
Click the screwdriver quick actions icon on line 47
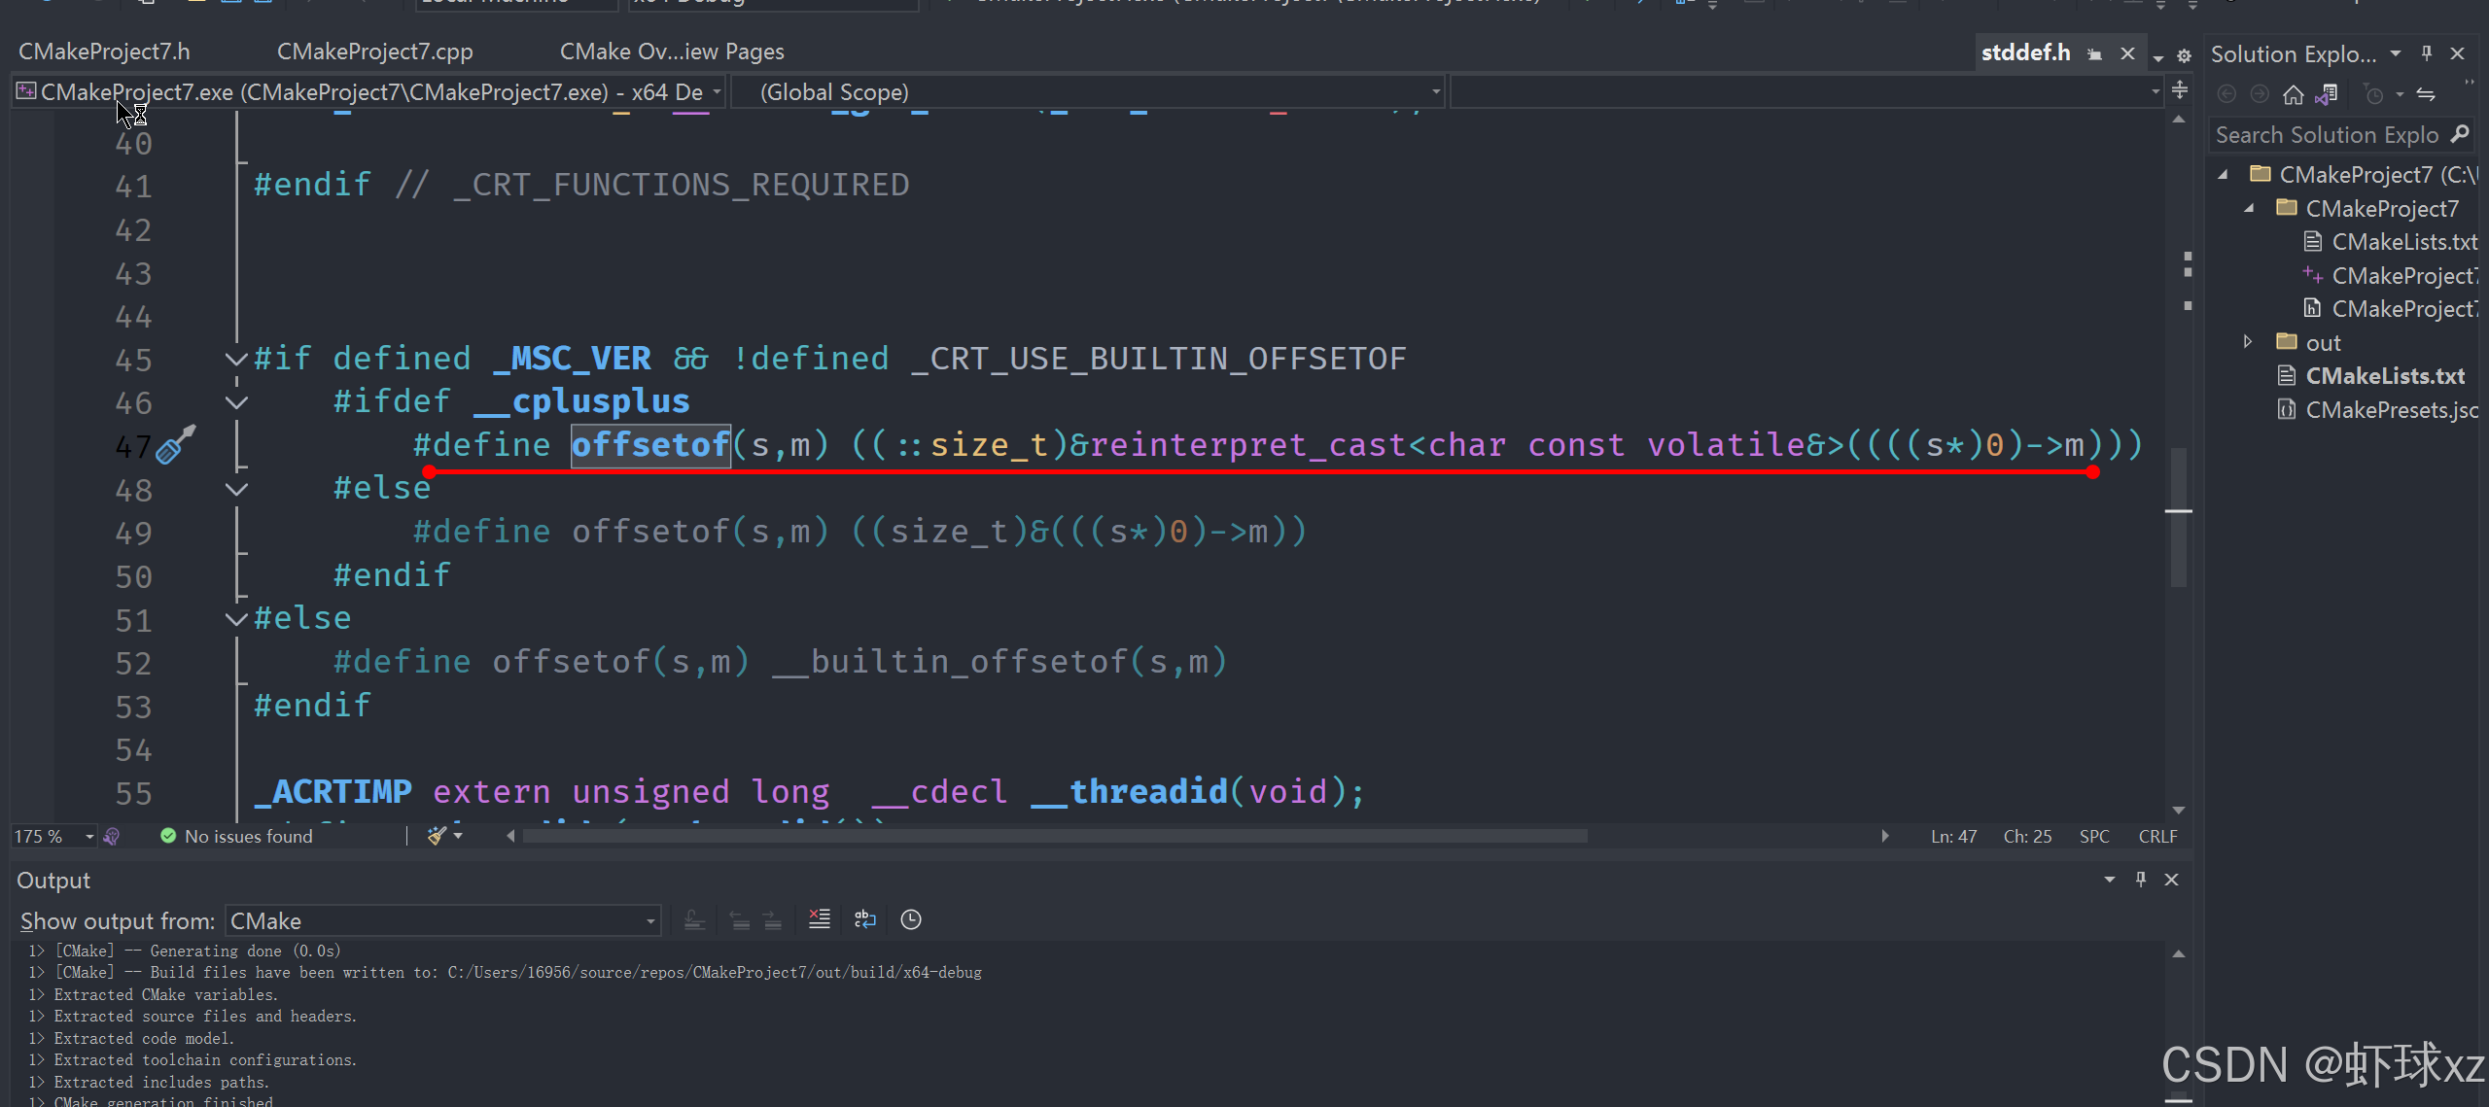[x=176, y=445]
